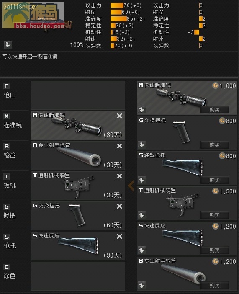
Task: Click duck icon on 快速瞄准镜 shop item
Action: 142,109
